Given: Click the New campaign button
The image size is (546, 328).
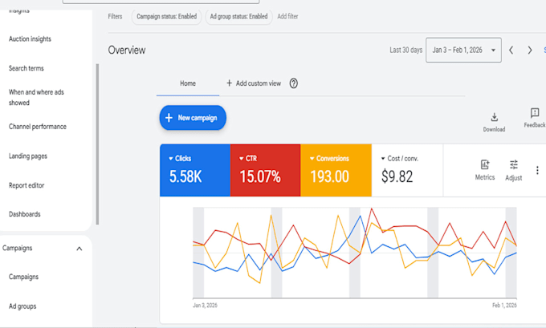Looking at the screenshot, I should (193, 118).
